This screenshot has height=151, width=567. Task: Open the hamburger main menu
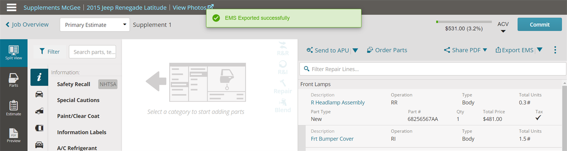click(x=12, y=7)
